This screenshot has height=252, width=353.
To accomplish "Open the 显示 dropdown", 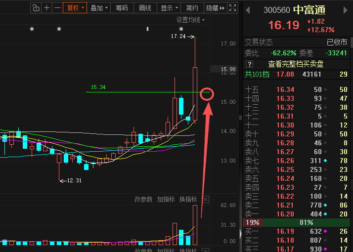I will pyautogui.click(x=169, y=8).
